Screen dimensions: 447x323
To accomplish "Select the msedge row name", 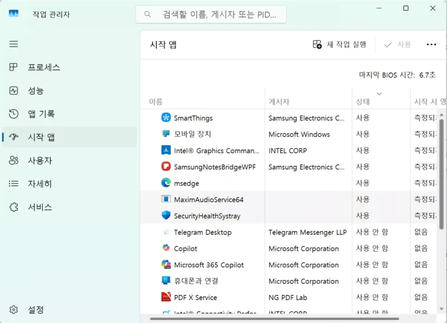I will pos(187,183).
